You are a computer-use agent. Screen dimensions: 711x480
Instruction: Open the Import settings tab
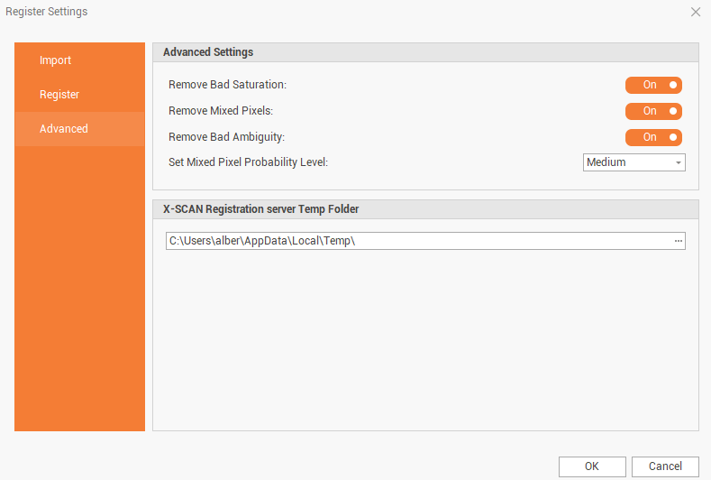(56, 60)
